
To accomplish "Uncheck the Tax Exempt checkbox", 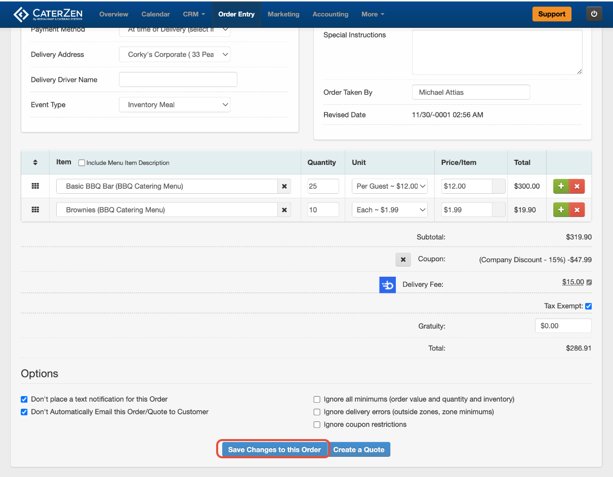I will coord(588,306).
